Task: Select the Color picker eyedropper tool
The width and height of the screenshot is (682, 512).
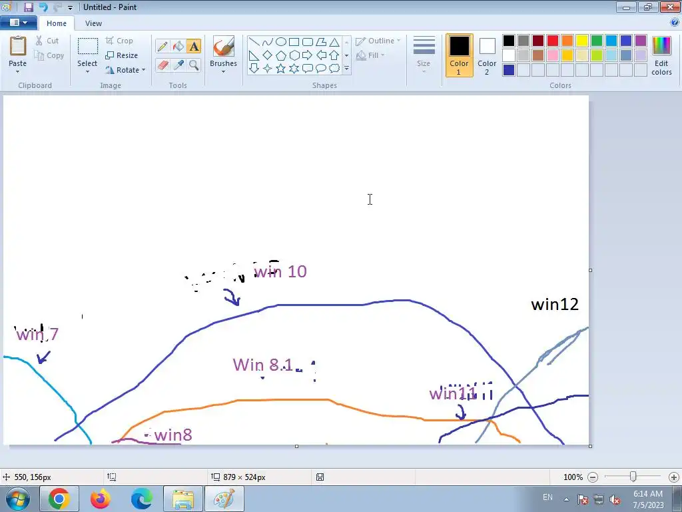Action: (178, 65)
